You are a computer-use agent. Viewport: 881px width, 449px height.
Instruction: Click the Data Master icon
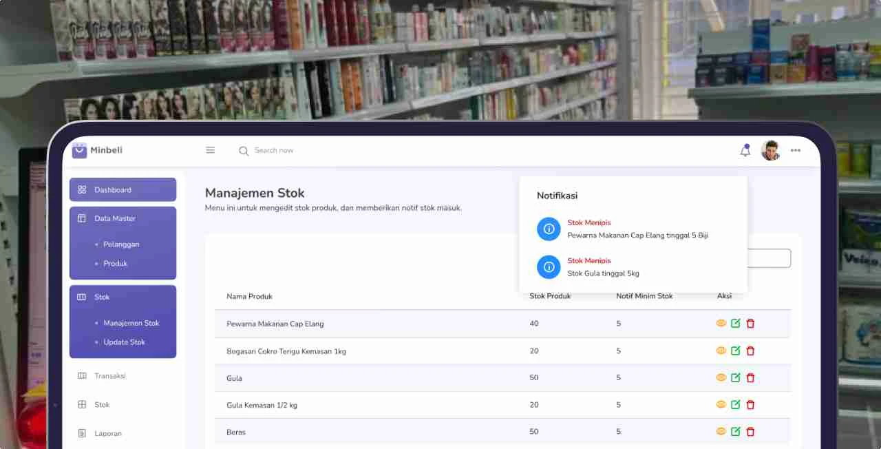coord(82,218)
